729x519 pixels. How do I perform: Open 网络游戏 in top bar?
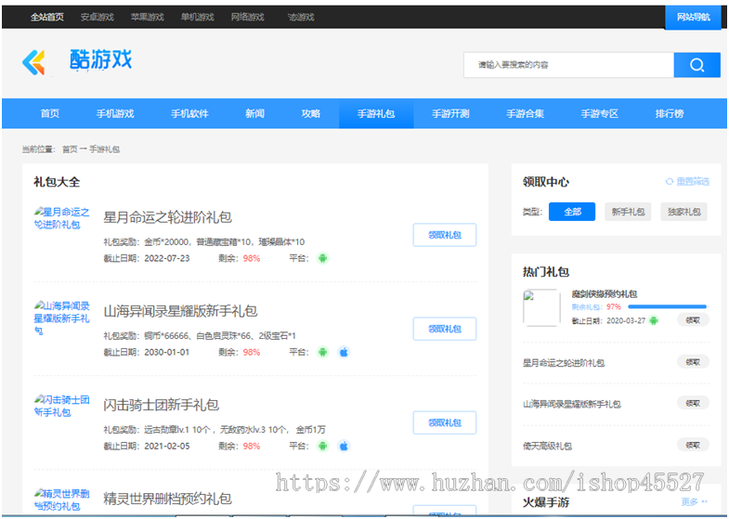(x=248, y=18)
